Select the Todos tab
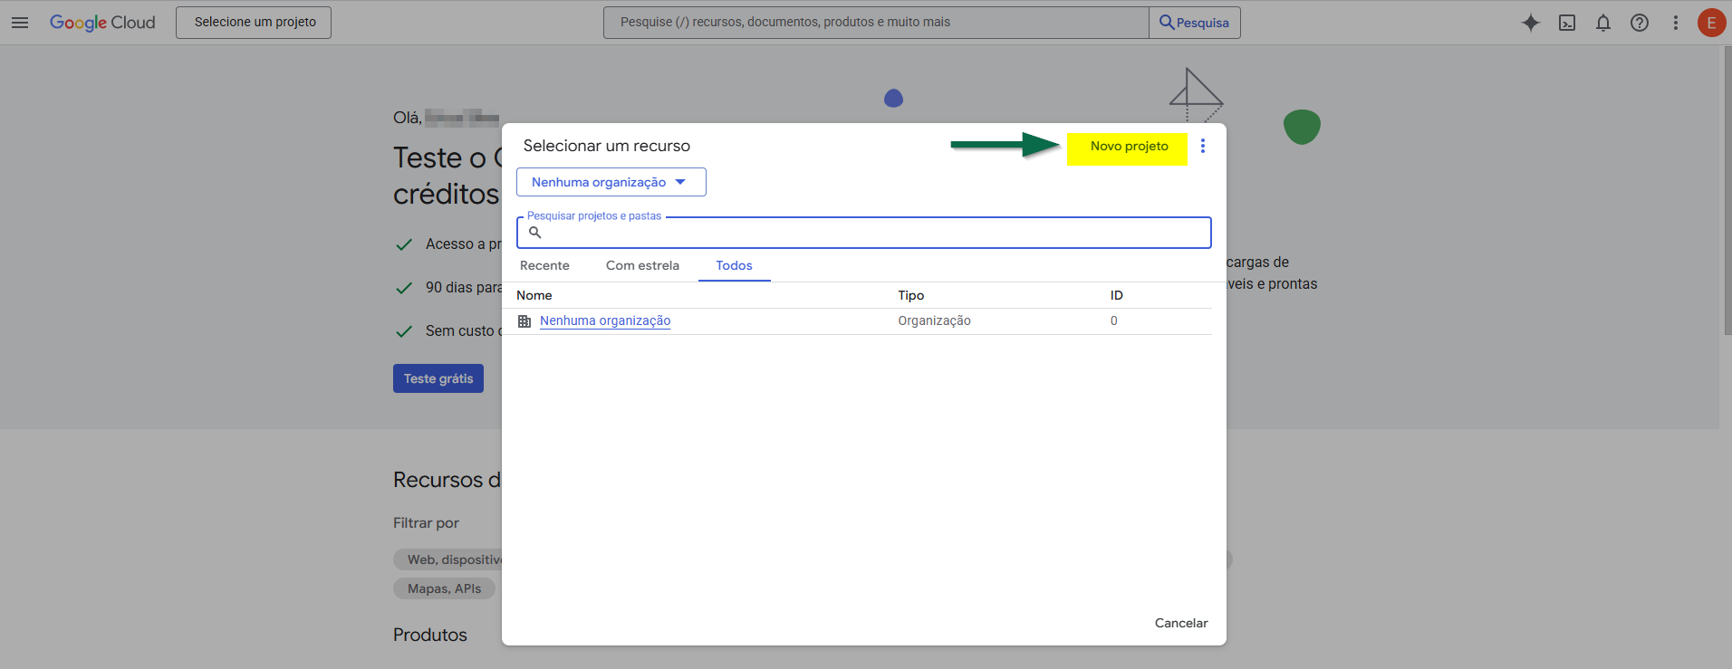This screenshot has width=1732, height=669. (734, 265)
